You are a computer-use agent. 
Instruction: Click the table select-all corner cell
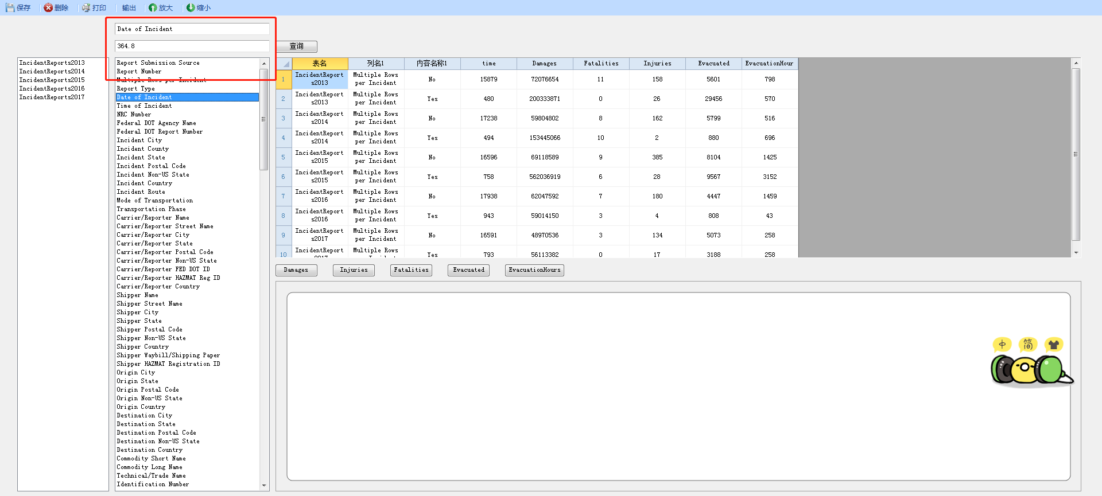pyautogui.click(x=284, y=64)
